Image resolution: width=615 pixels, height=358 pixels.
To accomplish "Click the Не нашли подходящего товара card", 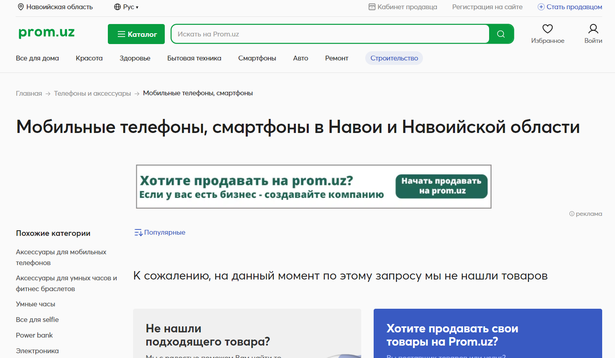I will click(x=247, y=333).
